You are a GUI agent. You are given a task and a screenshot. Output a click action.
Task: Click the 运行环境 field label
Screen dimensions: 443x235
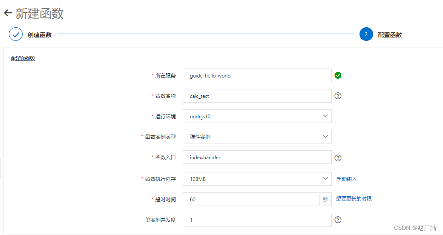coord(166,117)
